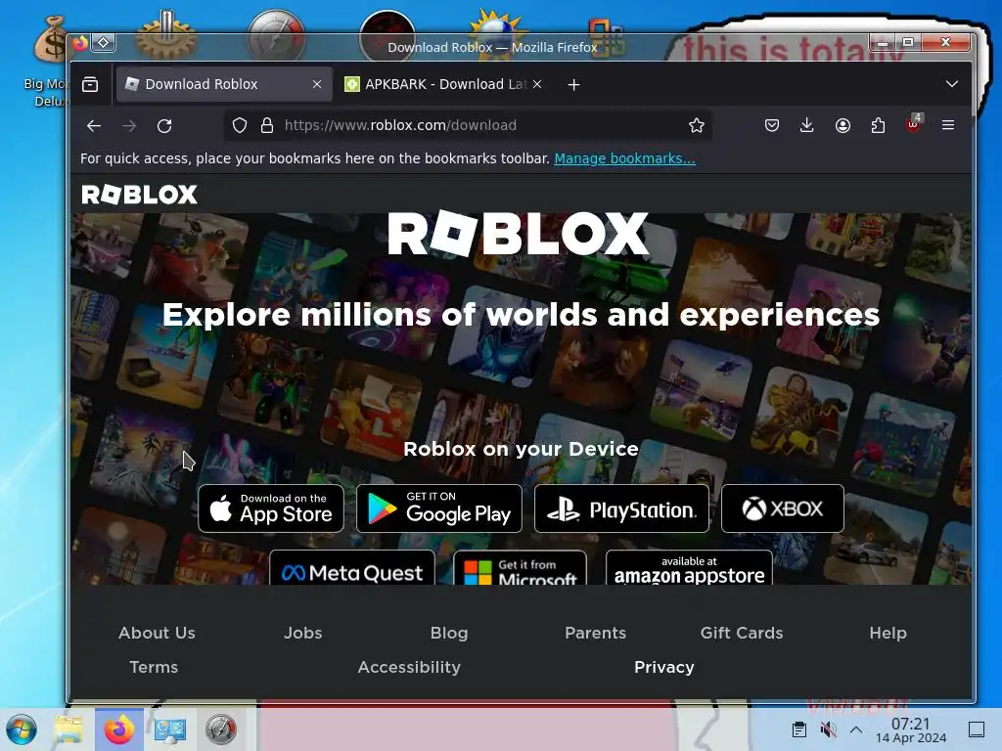Open the file manager taskbar icon
The image size is (1002, 751).
[x=68, y=729]
